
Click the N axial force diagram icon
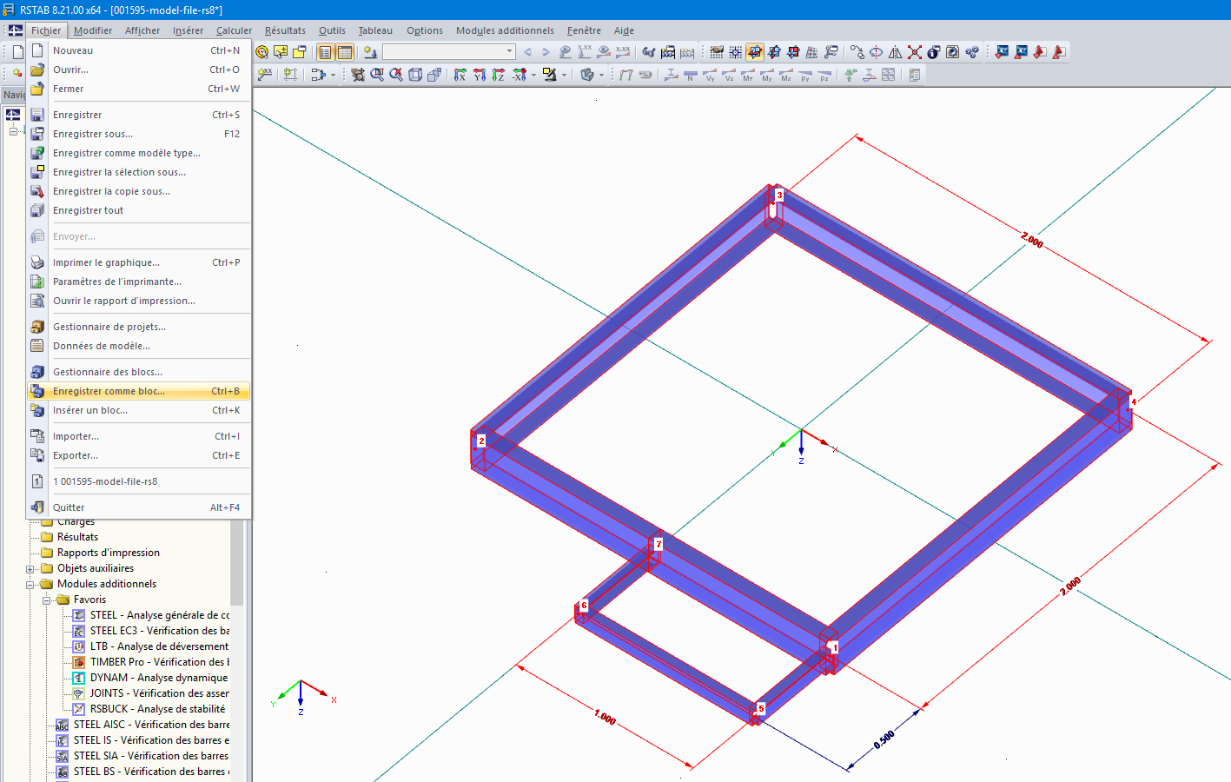(x=691, y=75)
